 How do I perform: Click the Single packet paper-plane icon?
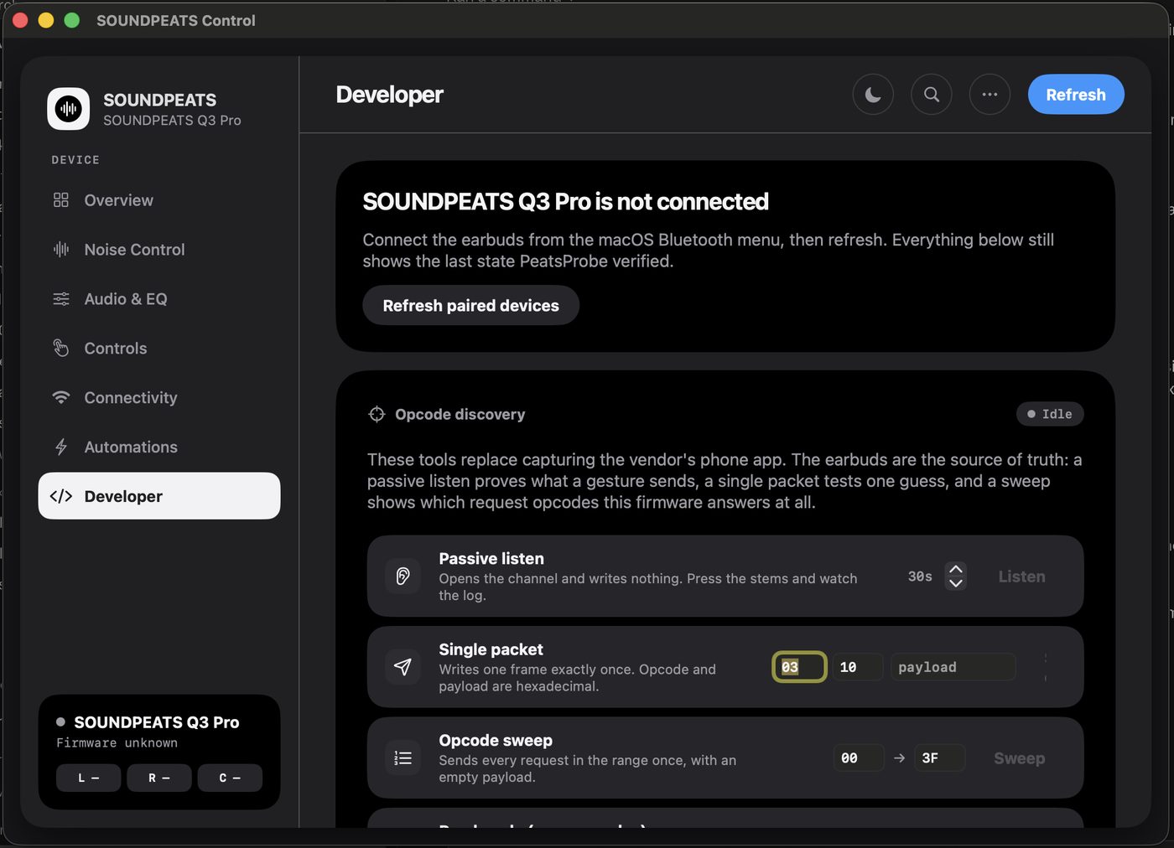click(403, 667)
